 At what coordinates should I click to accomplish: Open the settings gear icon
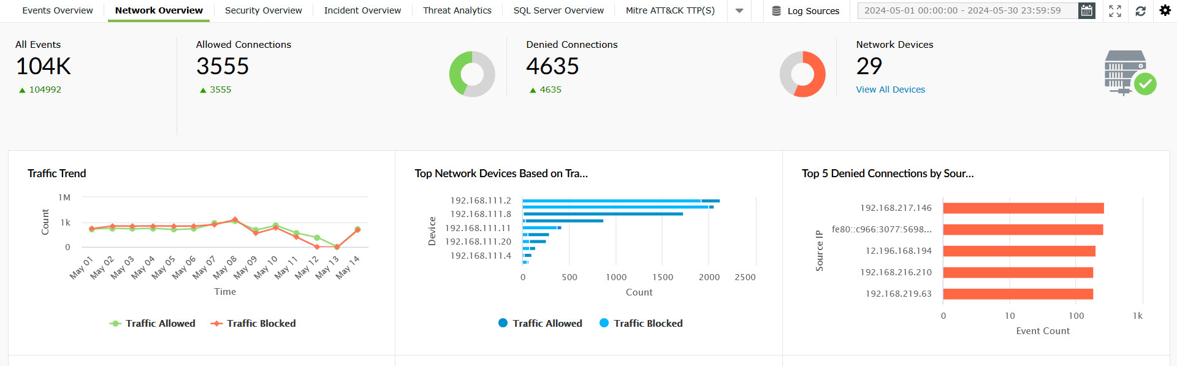(1166, 10)
